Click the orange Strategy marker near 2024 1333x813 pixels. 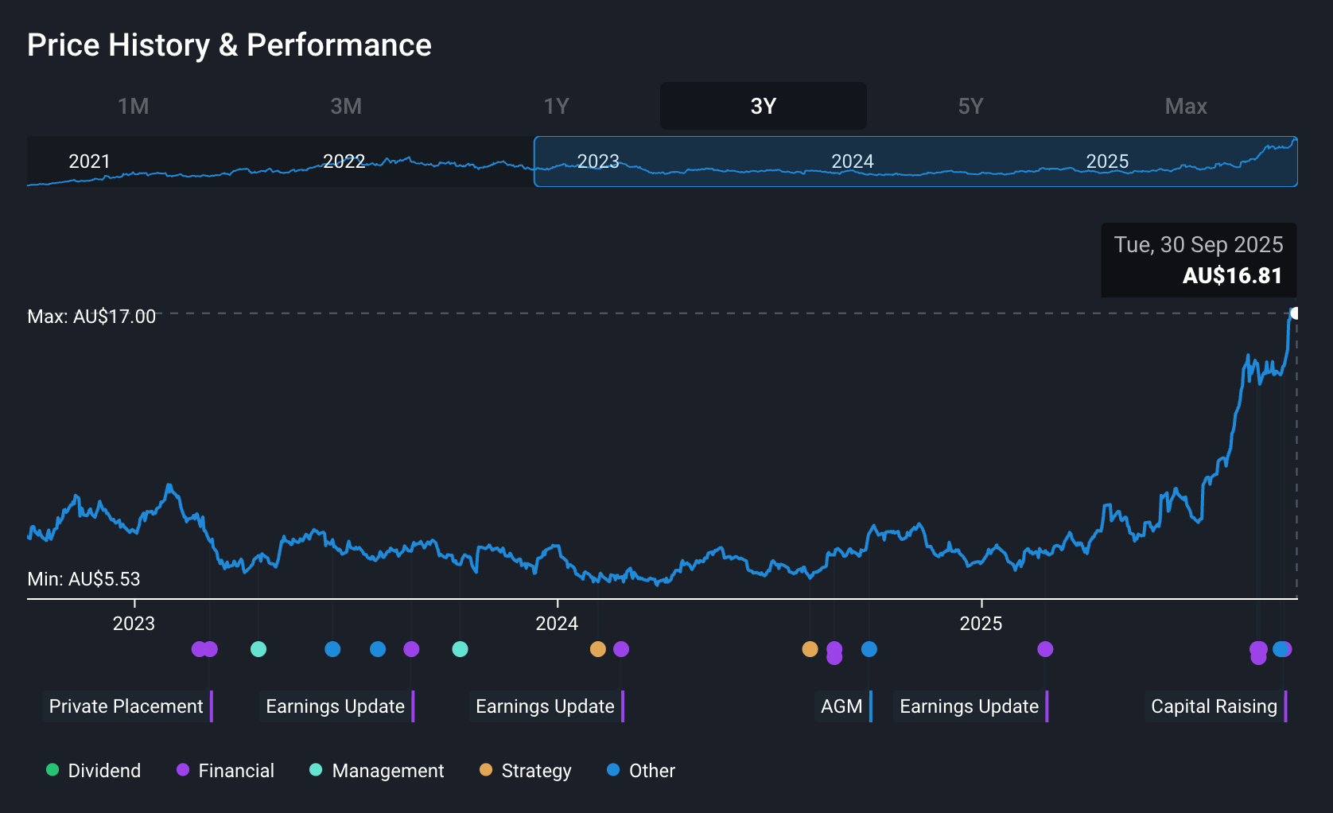(598, 649)
